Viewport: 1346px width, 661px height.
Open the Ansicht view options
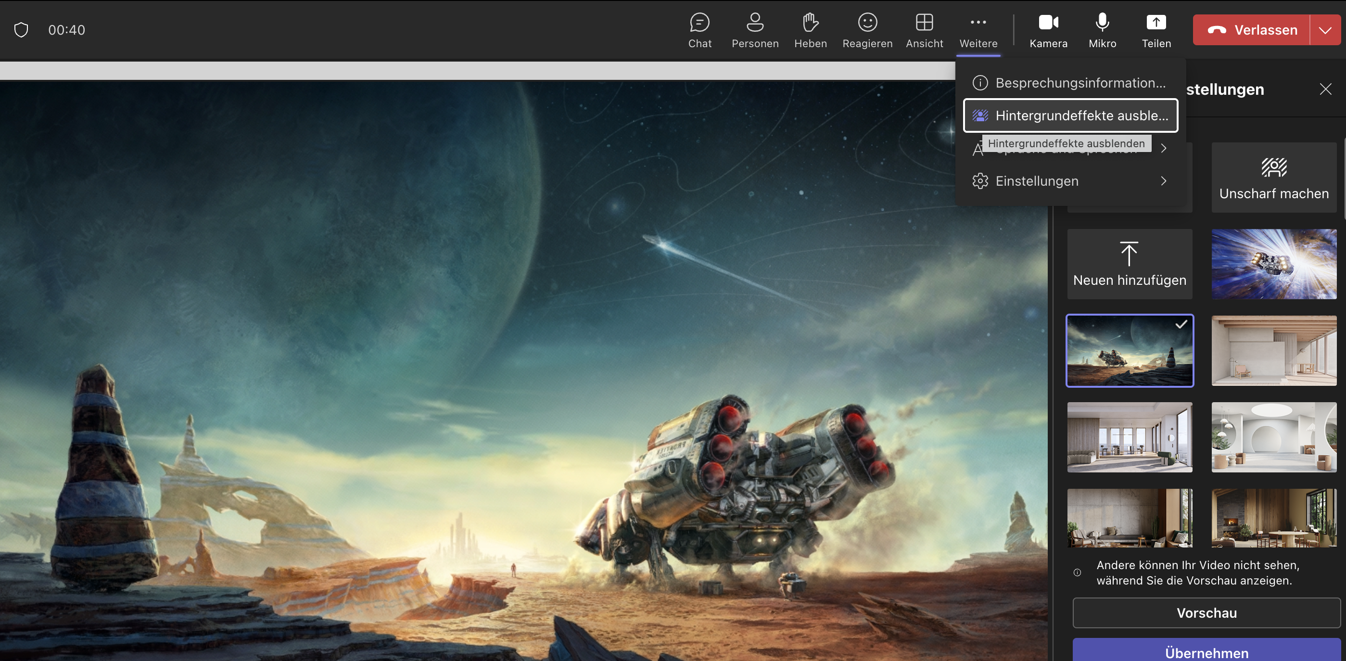(924, 30)
